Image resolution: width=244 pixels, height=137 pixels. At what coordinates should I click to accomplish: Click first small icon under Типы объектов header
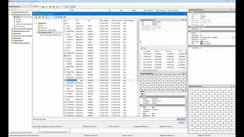(10, 10)
